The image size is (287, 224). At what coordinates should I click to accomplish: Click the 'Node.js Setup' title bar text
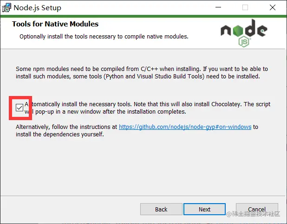(38, 8)
